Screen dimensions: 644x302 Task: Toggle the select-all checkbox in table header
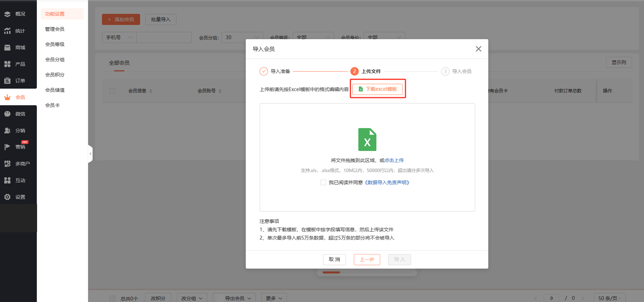tap(112, 91)
